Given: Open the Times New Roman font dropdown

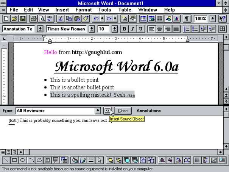Looking at the screenshot, I should point(92,29).
